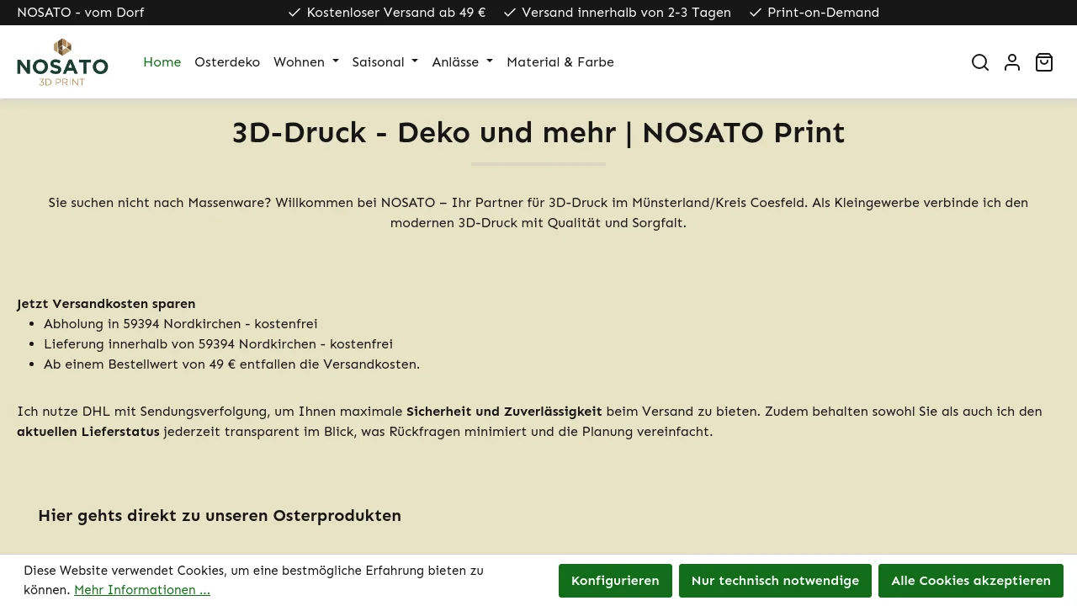Follow the Mehr Informationen link
1077x606 pixels.
(x=142, y=590)
